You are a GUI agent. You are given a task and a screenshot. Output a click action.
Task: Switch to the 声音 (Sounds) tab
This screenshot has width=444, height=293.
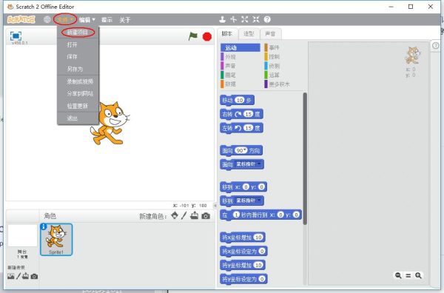click(x=270, y=34)
